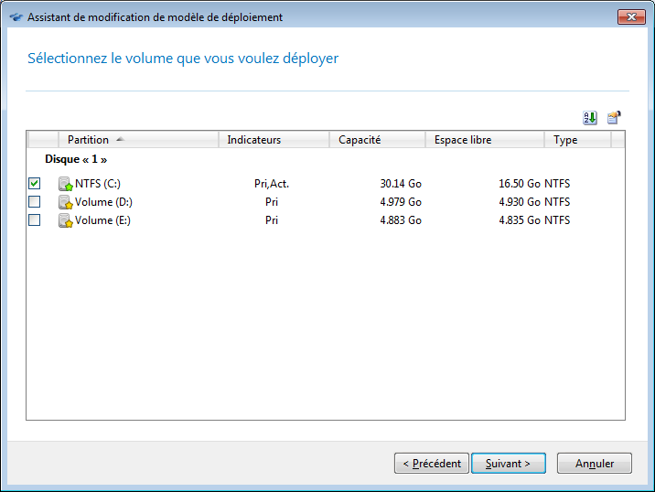Click the 30.14 Go capacity value
This screenshot has width=655, height=492.
[x=401, y=184]
